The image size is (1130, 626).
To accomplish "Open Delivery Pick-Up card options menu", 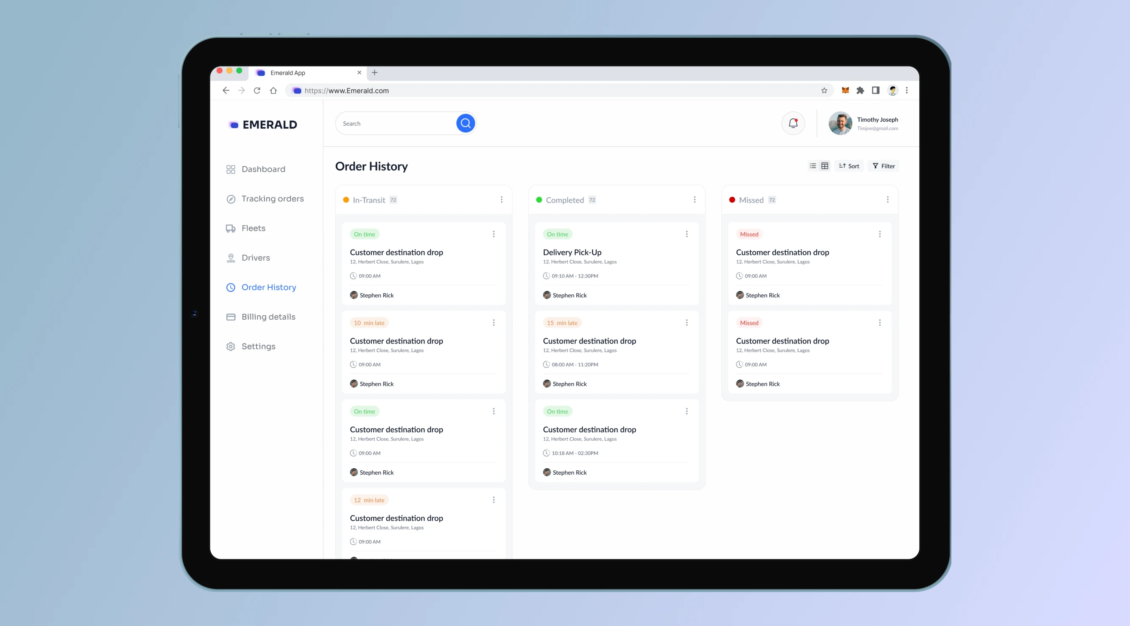I will [686, 234].
